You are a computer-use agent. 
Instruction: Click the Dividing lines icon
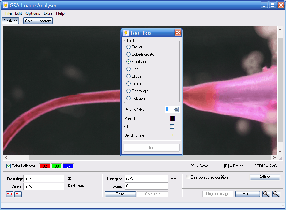click(x=172, y=135)
